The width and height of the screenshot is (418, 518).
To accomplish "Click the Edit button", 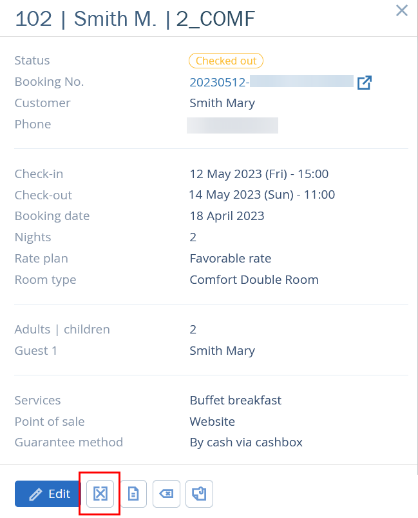I will point(48,493).
